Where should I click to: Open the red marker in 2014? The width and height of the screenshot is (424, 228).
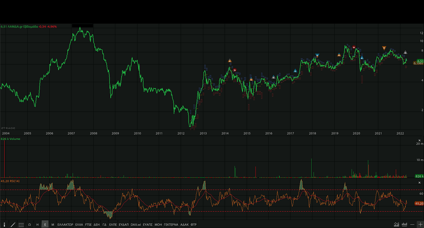(235, 70)
